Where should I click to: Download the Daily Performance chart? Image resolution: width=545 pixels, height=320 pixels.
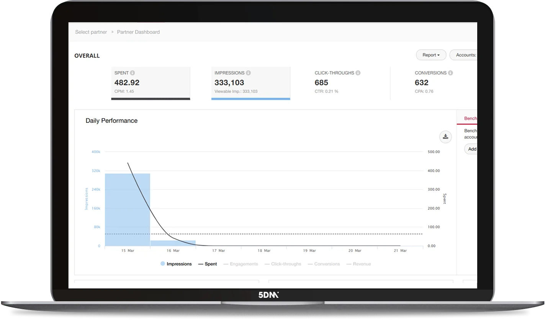445,137
